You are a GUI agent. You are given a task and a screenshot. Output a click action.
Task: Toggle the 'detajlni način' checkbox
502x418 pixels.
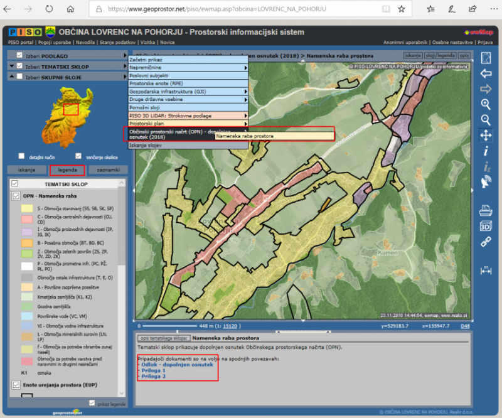pos(21,156)
